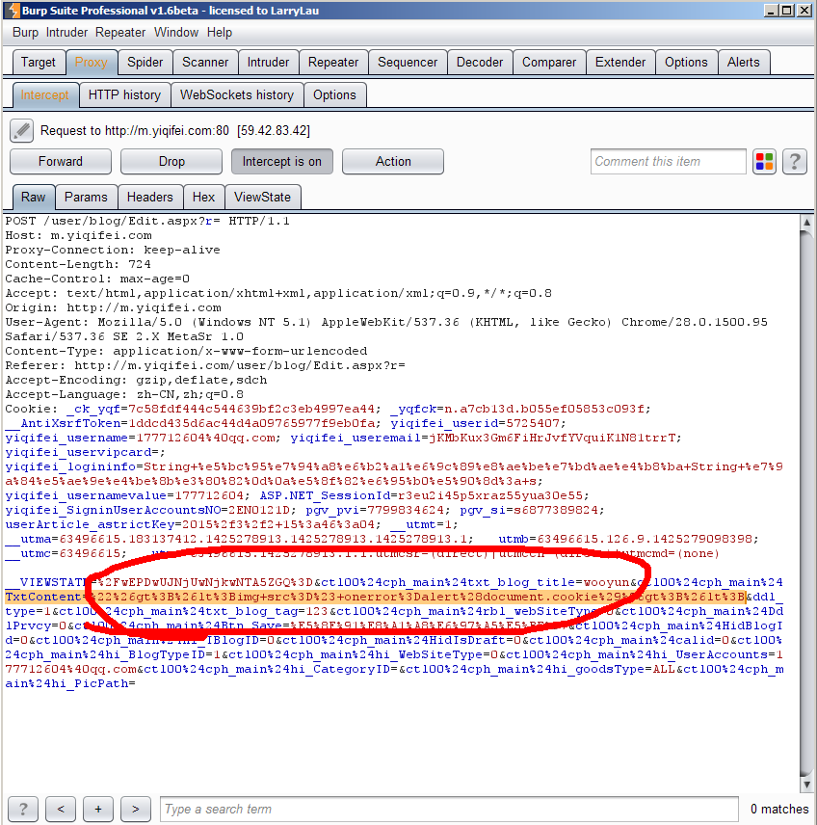Select the Intercept sub-tab
The width and height of the screenshot is (817, 825).
[x=44, y=95]
